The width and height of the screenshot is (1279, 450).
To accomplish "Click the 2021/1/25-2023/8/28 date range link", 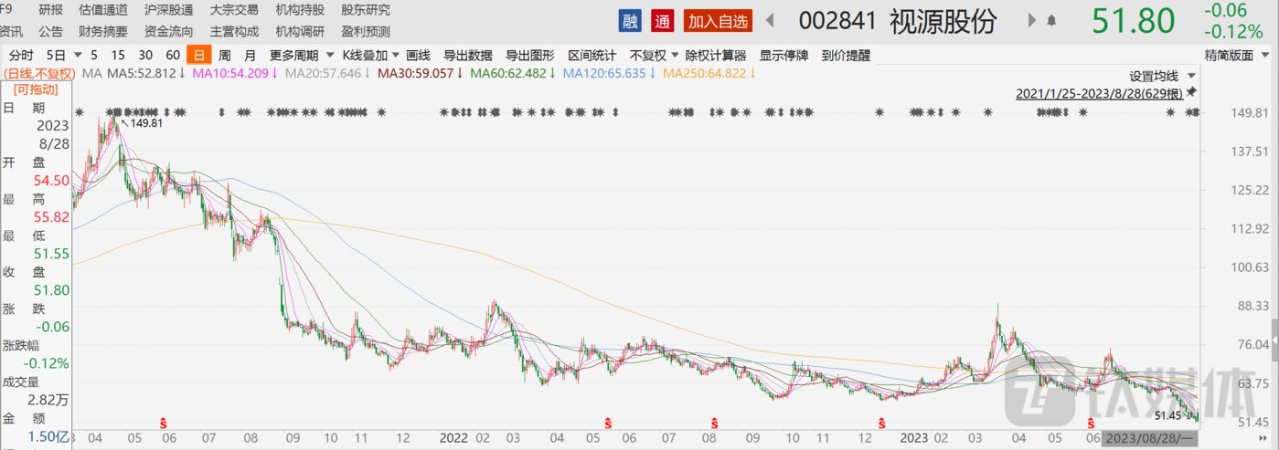I will tap(1100, 94).
